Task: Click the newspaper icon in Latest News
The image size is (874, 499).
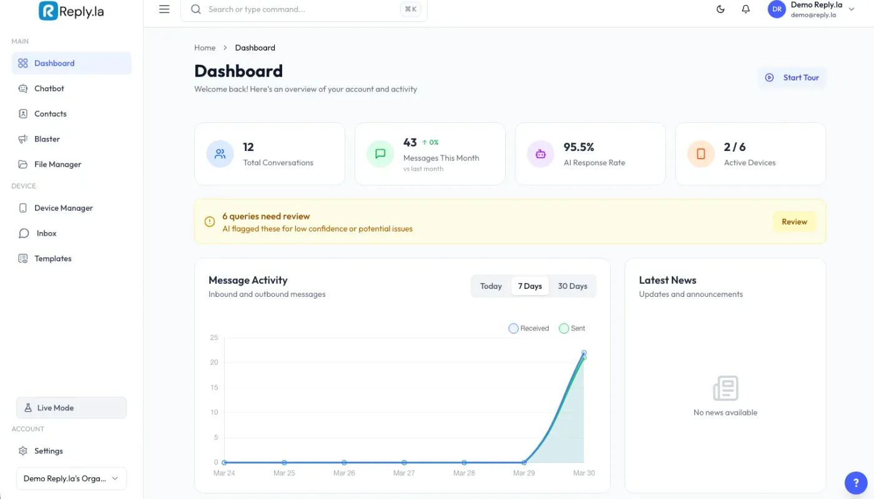Action: coord(725,388)
